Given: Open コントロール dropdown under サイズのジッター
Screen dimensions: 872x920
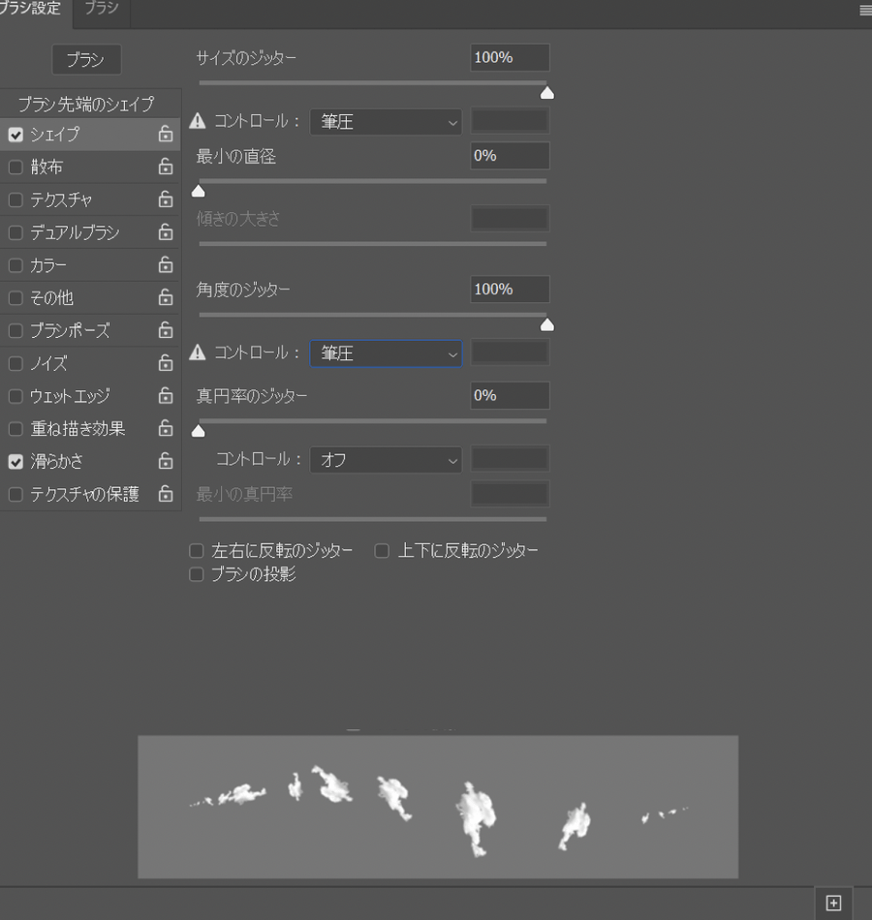Looking at the screenshot, I should click(386, 122).
